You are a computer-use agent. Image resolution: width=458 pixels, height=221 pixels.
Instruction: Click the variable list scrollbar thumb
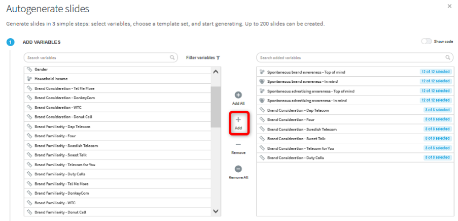pos(216,107)
